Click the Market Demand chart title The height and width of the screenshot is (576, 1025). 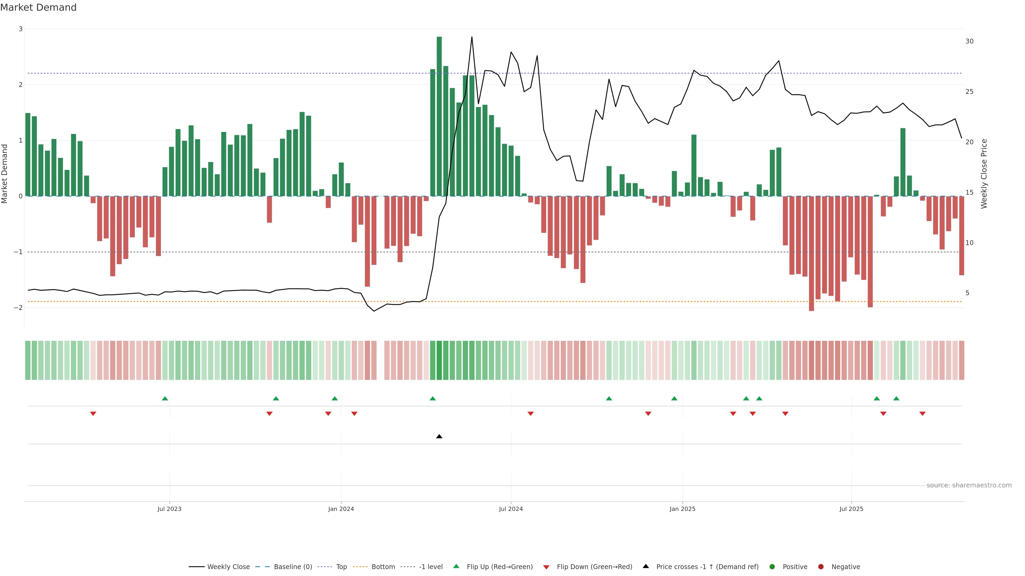[x=38, y=7]
